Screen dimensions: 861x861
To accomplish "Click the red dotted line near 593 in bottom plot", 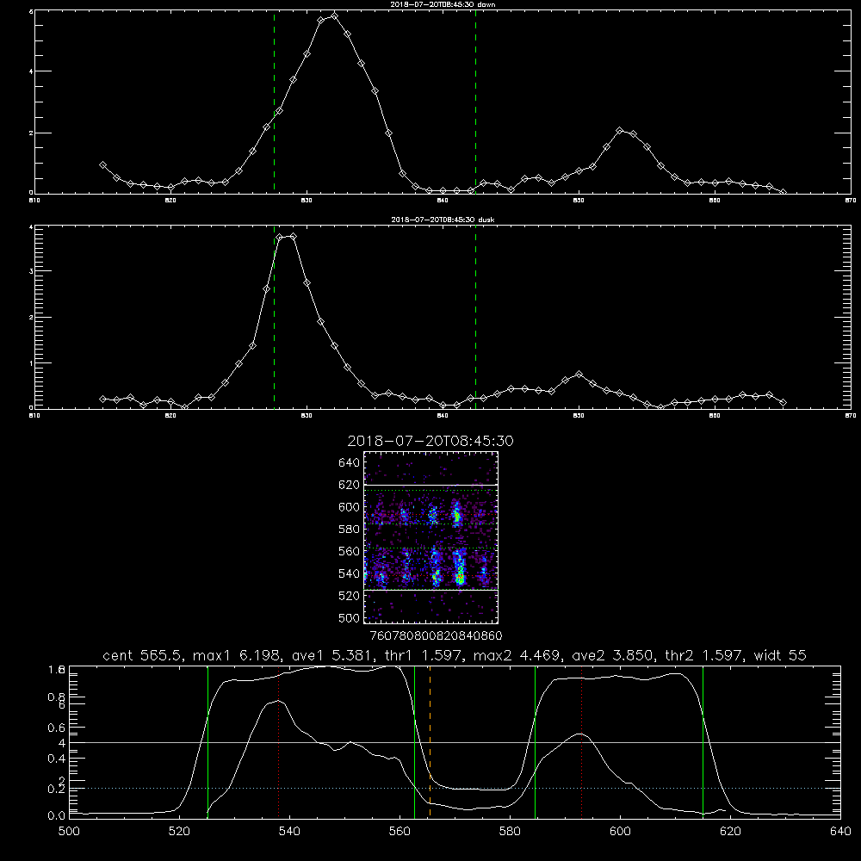I will (x=581, y=741).
